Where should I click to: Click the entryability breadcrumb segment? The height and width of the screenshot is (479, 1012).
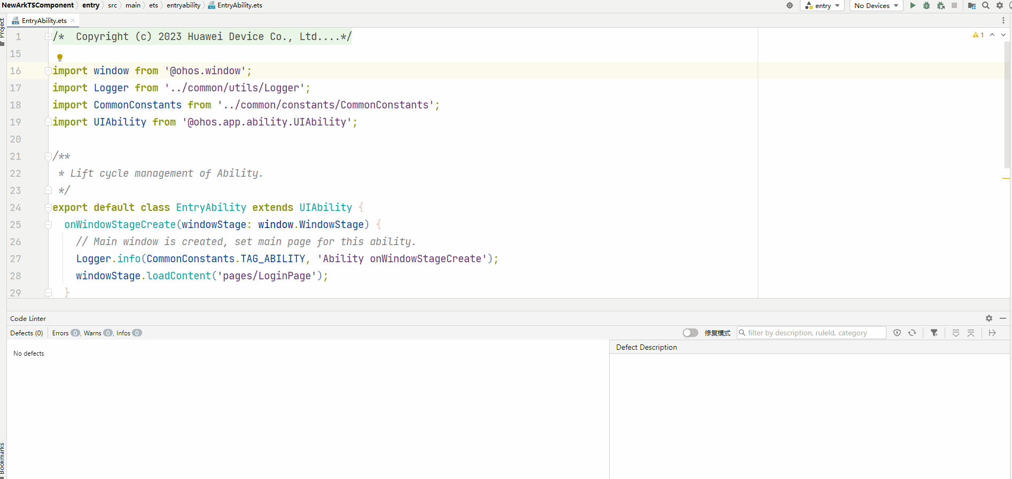(183, 5)
